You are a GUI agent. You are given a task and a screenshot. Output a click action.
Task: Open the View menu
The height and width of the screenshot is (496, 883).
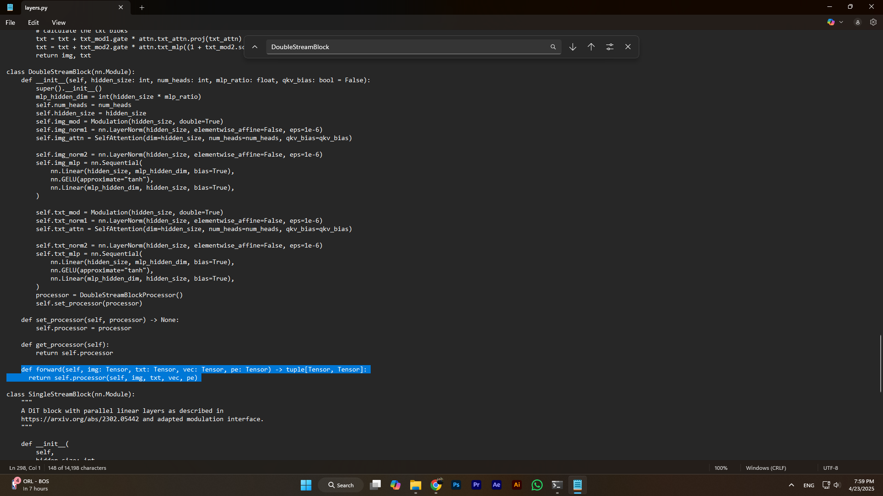point(58,23)
